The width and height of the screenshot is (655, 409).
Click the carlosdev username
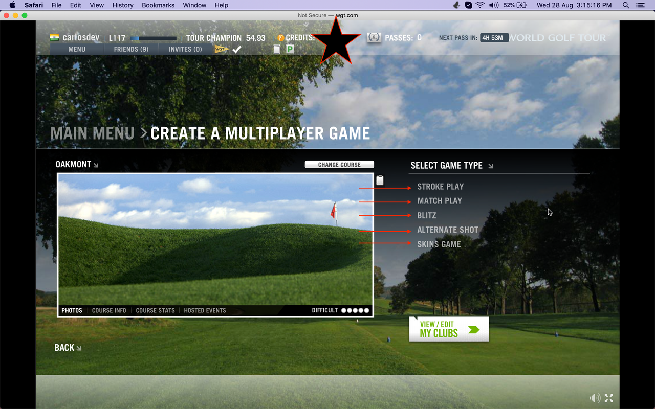(81, 38)
